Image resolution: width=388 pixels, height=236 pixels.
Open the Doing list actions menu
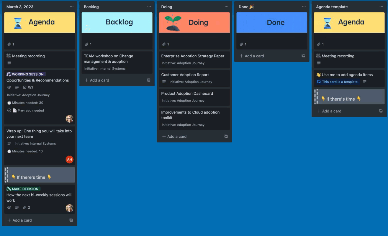226,7
